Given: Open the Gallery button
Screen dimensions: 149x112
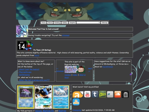Looking at the screenshot, I should tap(65, 23).
